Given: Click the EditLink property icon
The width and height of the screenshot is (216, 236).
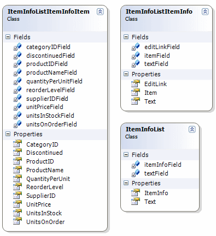Looking at the screenshot, I should point(136,83).
